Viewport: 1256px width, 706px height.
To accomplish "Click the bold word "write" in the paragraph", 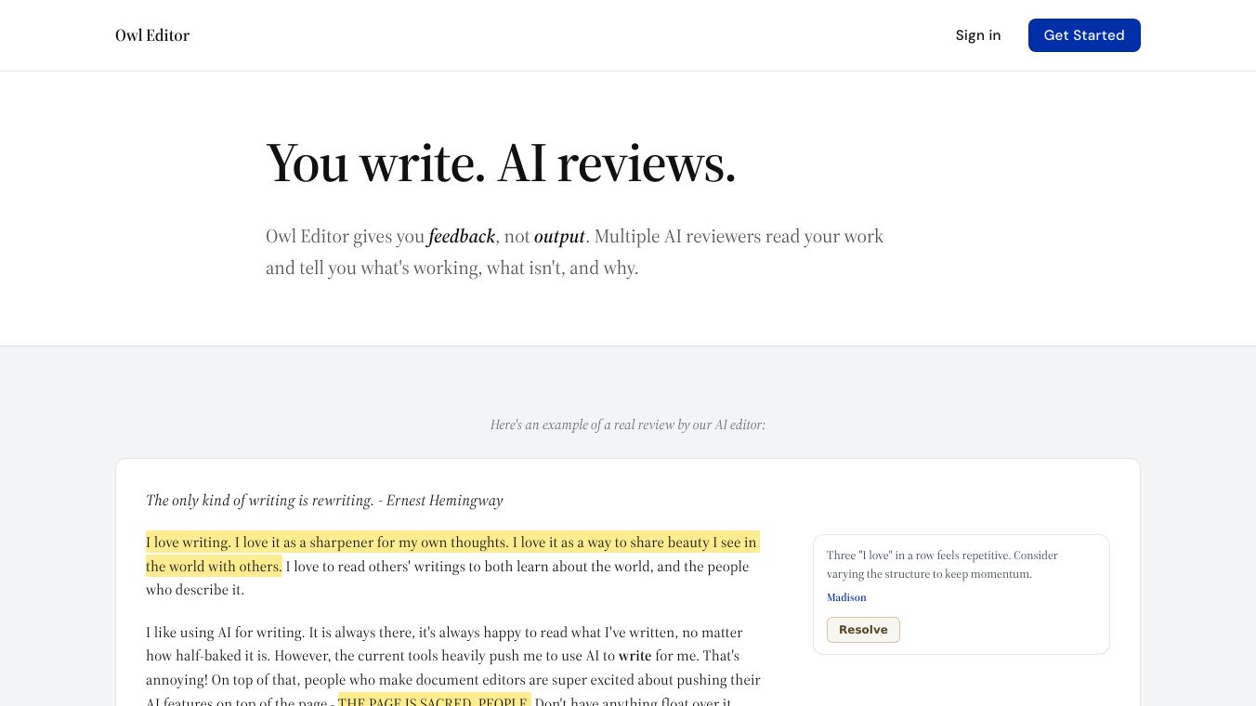I will 635,656.
